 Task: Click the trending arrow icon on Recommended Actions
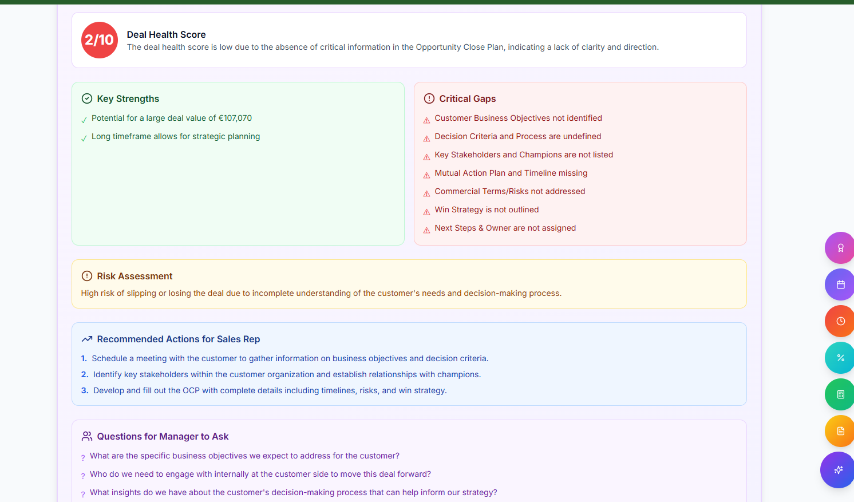coord(87,339)
